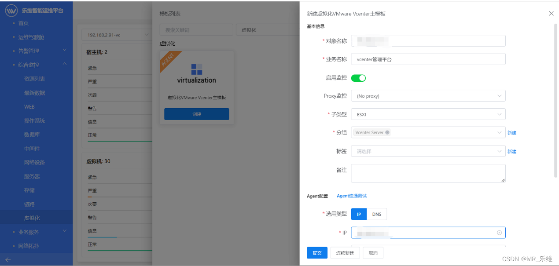Click the IP address input field

click(428, 233)
